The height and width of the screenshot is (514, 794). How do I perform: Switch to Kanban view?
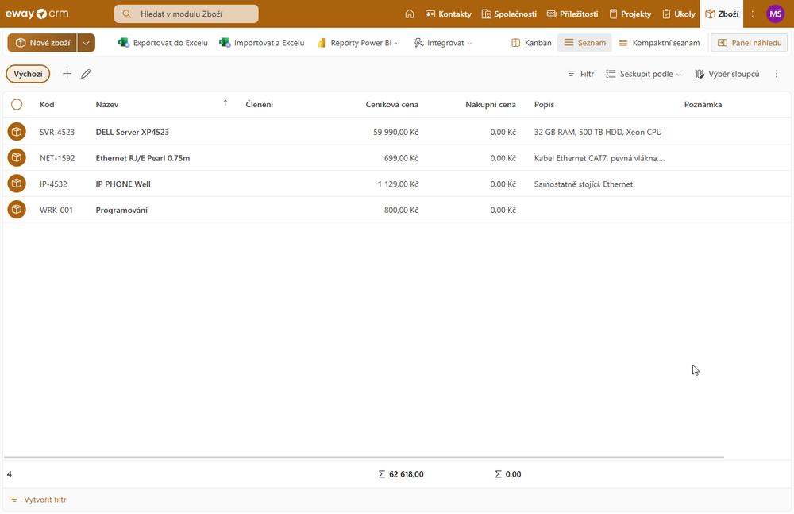click(531, 43)
